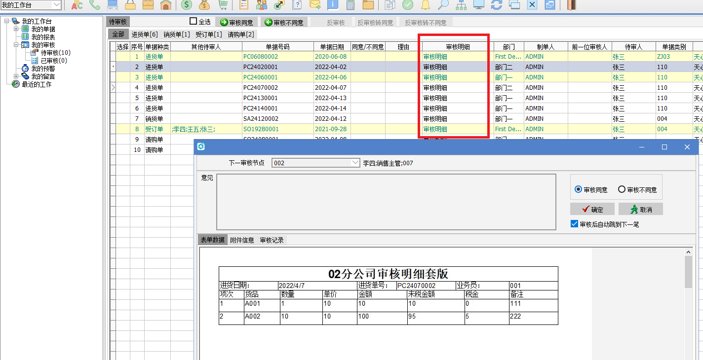The height and width of the screenshot is (360, 703).
Task: Click the green dollar coin icon
Action: 187,5
